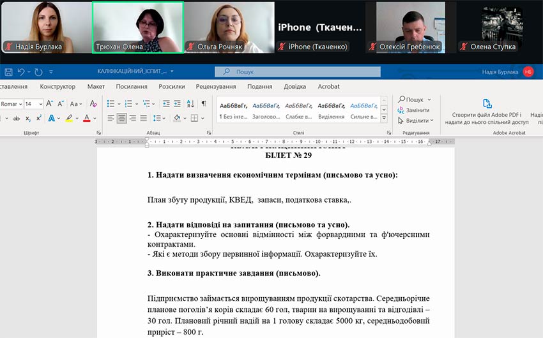This screenshot has height=338, width=543.
Task: Open the Acrobat ribbon tab
Action: [328, 86]
